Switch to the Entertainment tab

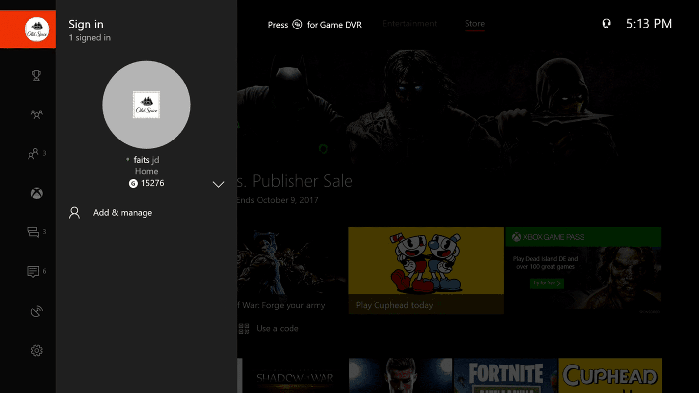click(409, 24)
